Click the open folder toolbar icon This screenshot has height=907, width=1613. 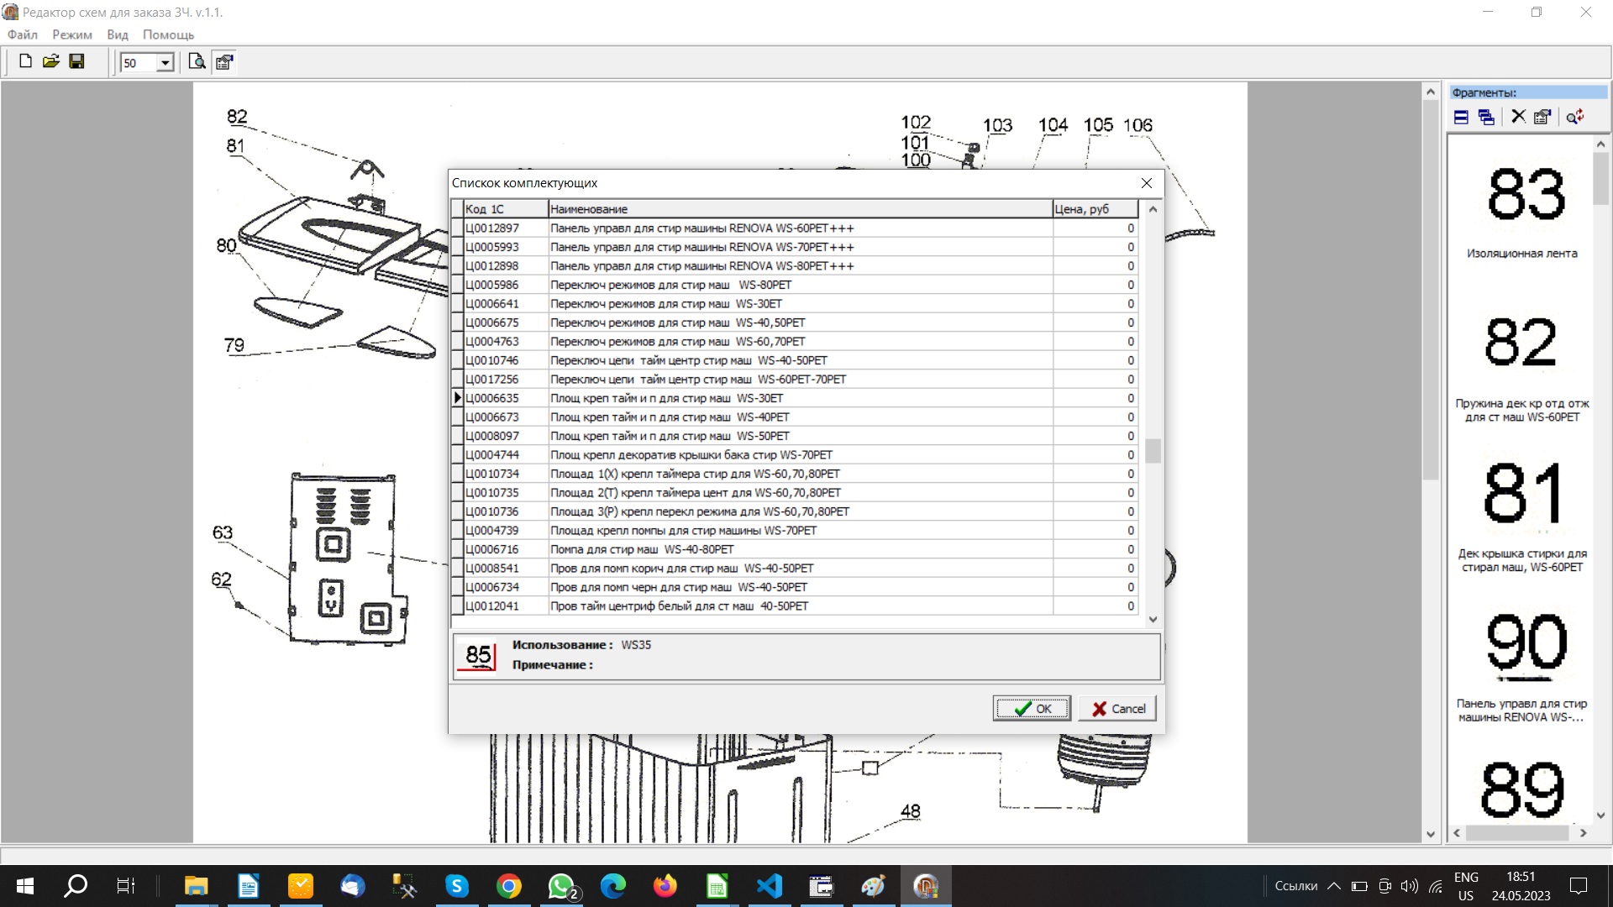tap(51, 61)
